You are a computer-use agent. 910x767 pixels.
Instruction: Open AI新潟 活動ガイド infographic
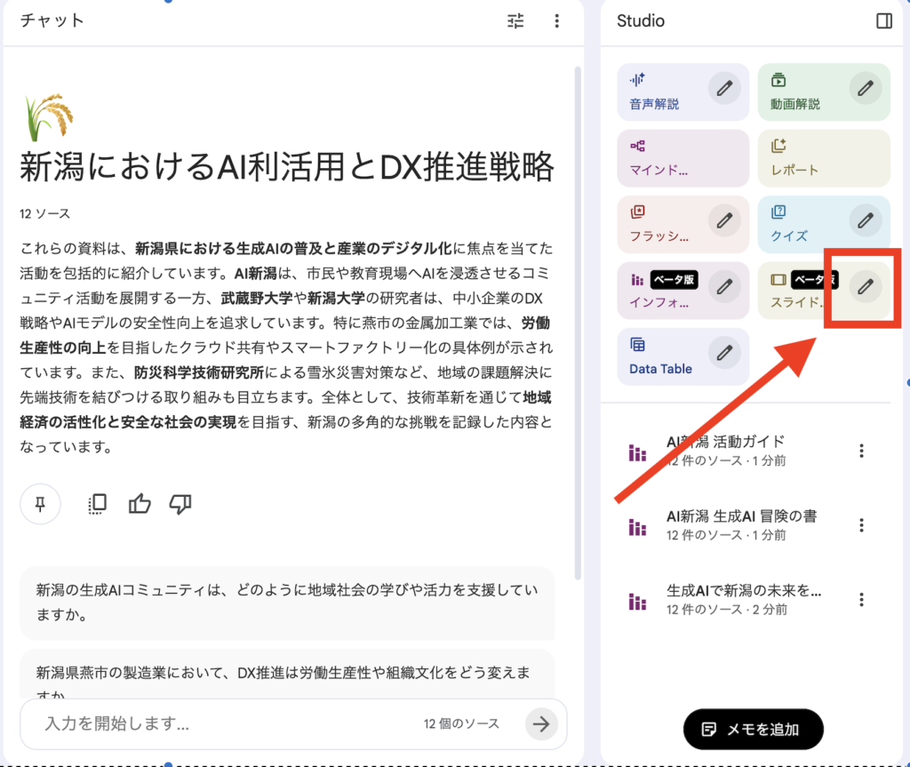724,451
